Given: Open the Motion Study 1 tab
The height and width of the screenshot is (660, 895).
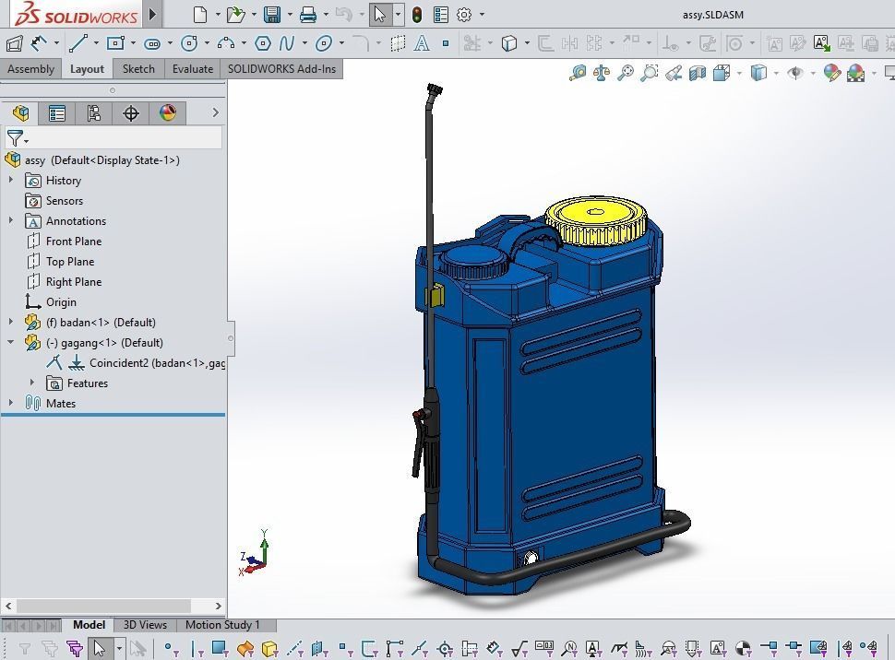Looking at the screenshot, I should (x=222, y=625).
